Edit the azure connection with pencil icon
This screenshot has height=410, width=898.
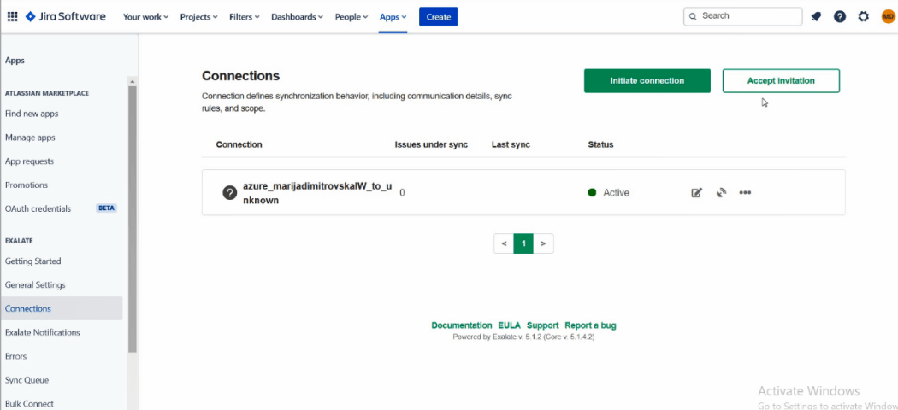point(696,193)
